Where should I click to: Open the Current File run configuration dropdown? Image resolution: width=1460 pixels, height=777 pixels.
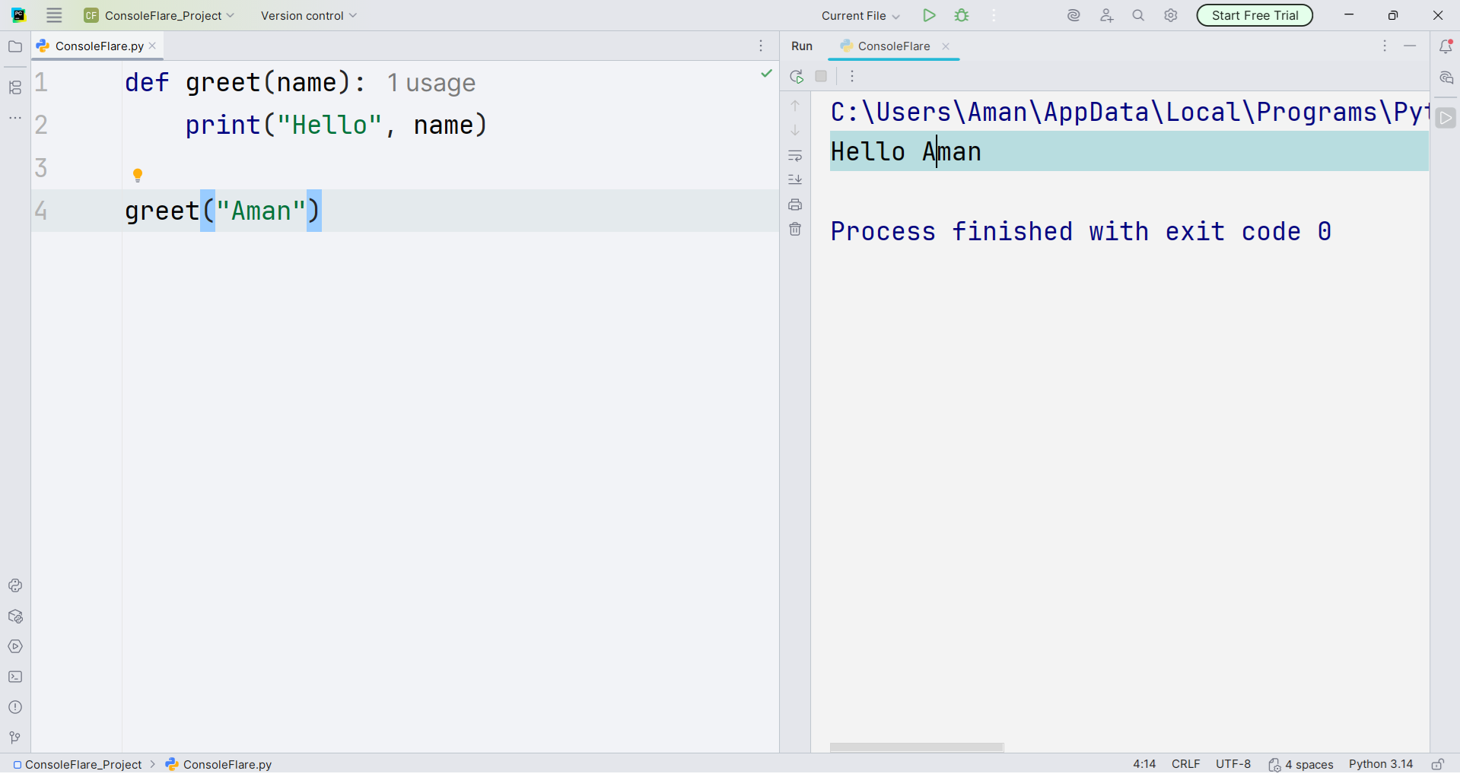pyautogui.click(x=858, y=15)
